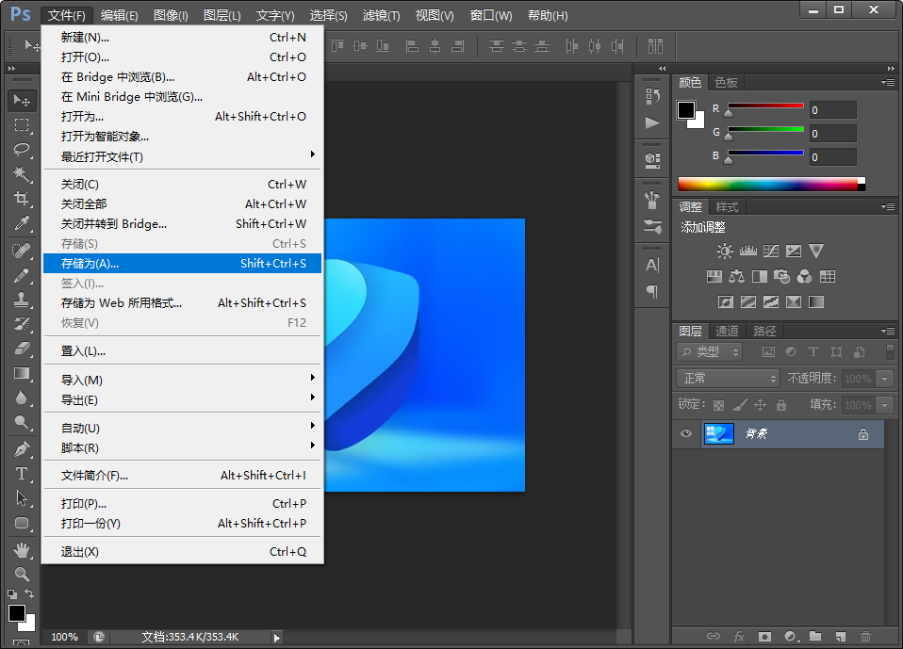This screenshot has width=903, height=649.
Task: Switch to the 通道 tab
Action: tap(727, 331)
